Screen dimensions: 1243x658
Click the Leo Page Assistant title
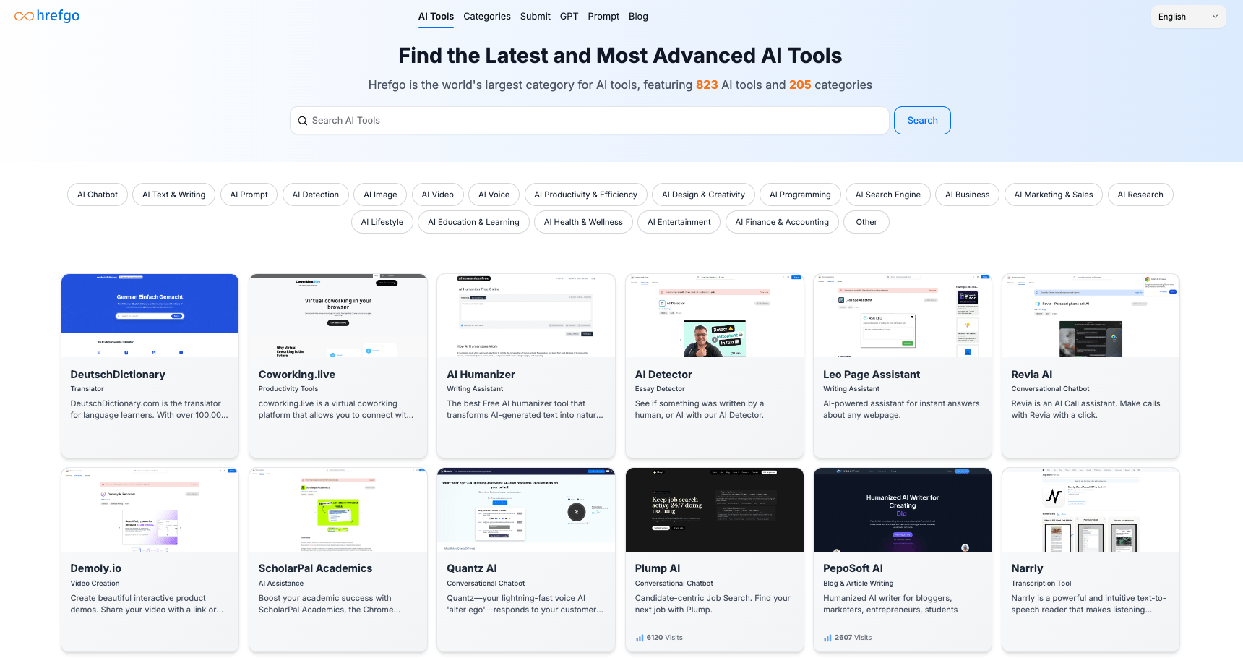872,375
